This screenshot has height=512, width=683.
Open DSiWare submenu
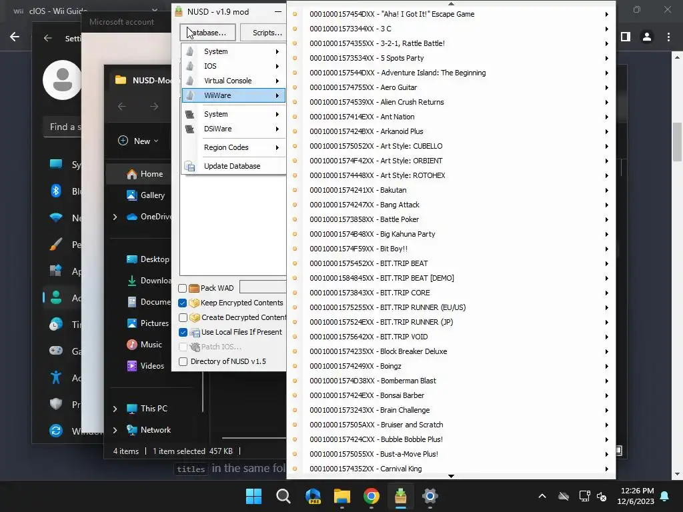(x=233, y=129)
